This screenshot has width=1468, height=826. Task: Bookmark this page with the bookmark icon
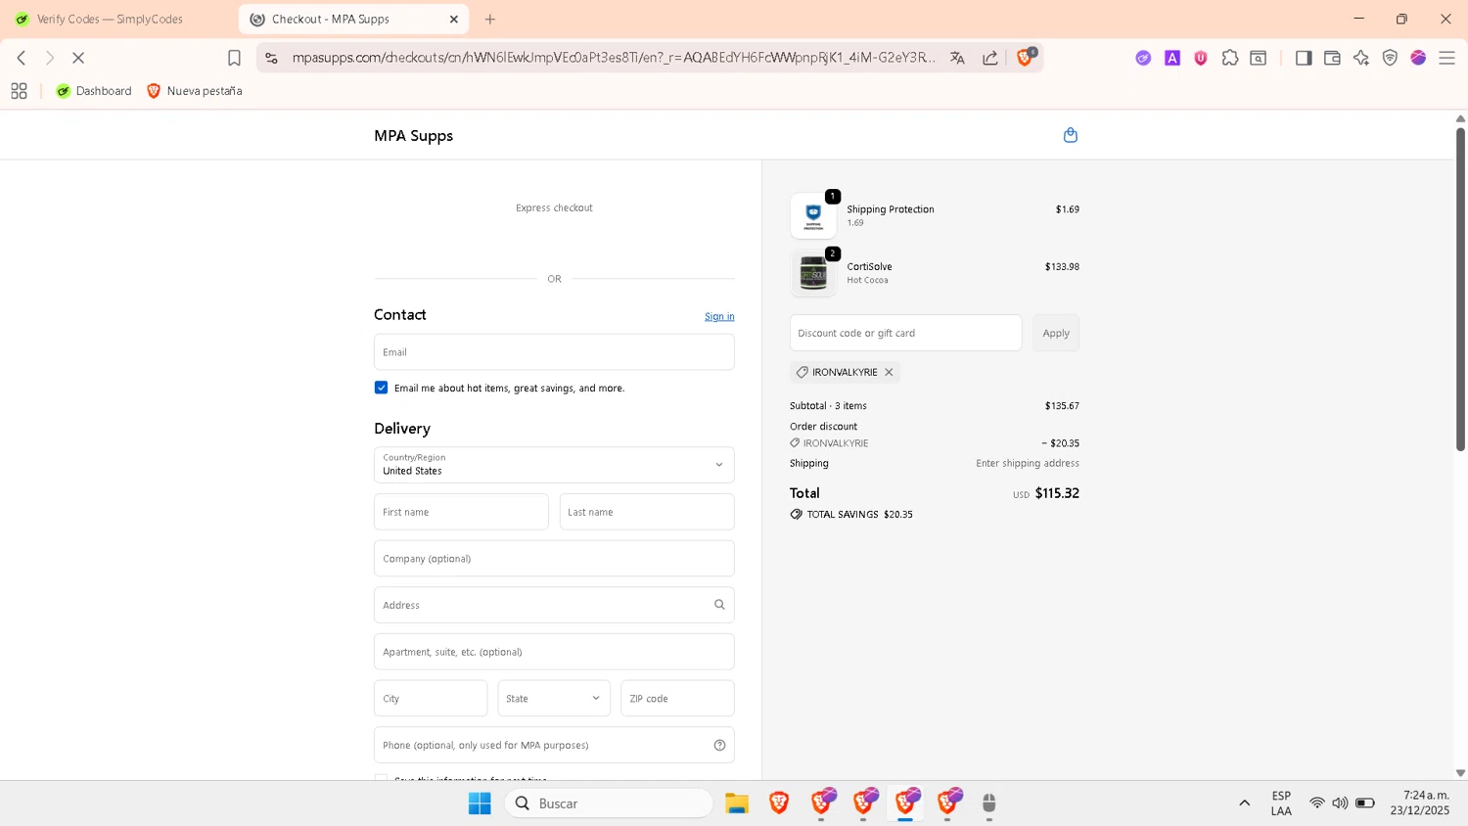pyautogui.click(x=234, y=58)
